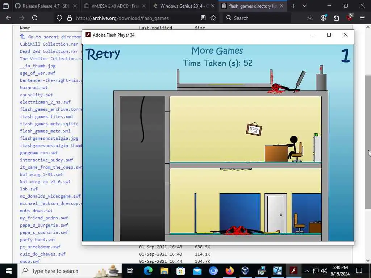371x278 pixels.
Task: Open VirtualBox cube icon in taskbar
Action: [x=245, y=271]
